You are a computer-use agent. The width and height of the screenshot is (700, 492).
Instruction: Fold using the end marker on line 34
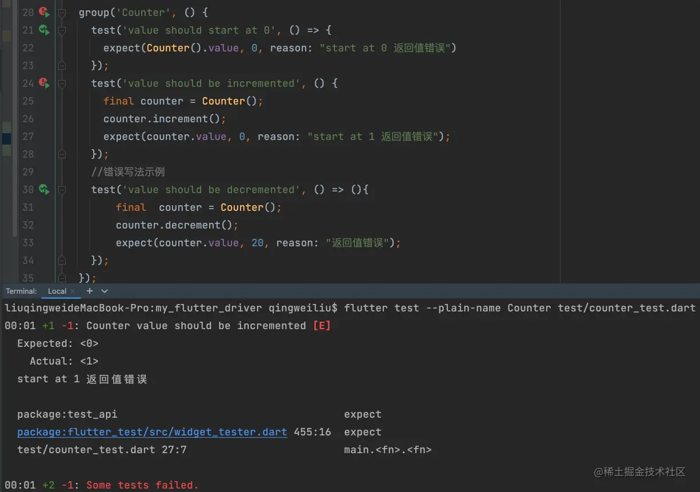click(62, 261)
